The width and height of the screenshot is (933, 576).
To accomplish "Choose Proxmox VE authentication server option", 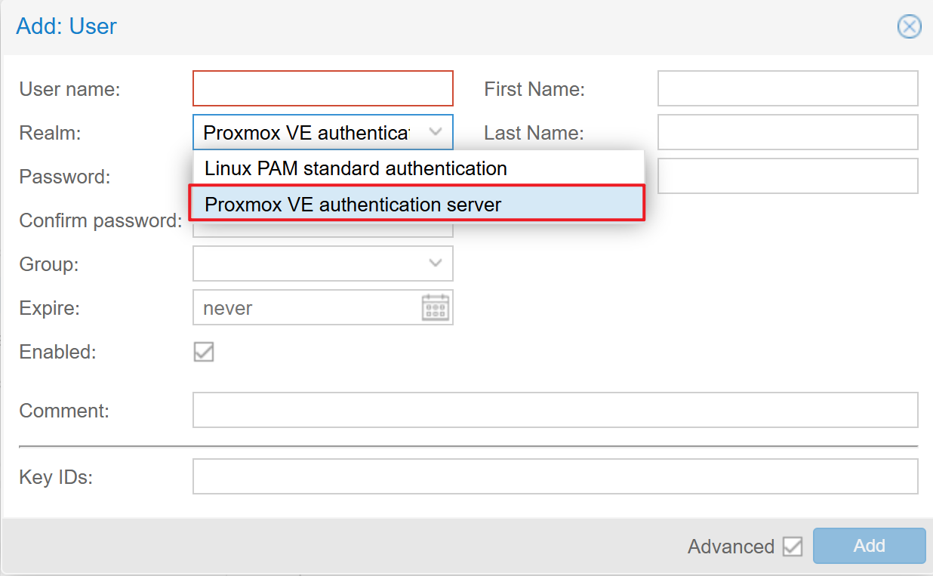I will point(417,204).
